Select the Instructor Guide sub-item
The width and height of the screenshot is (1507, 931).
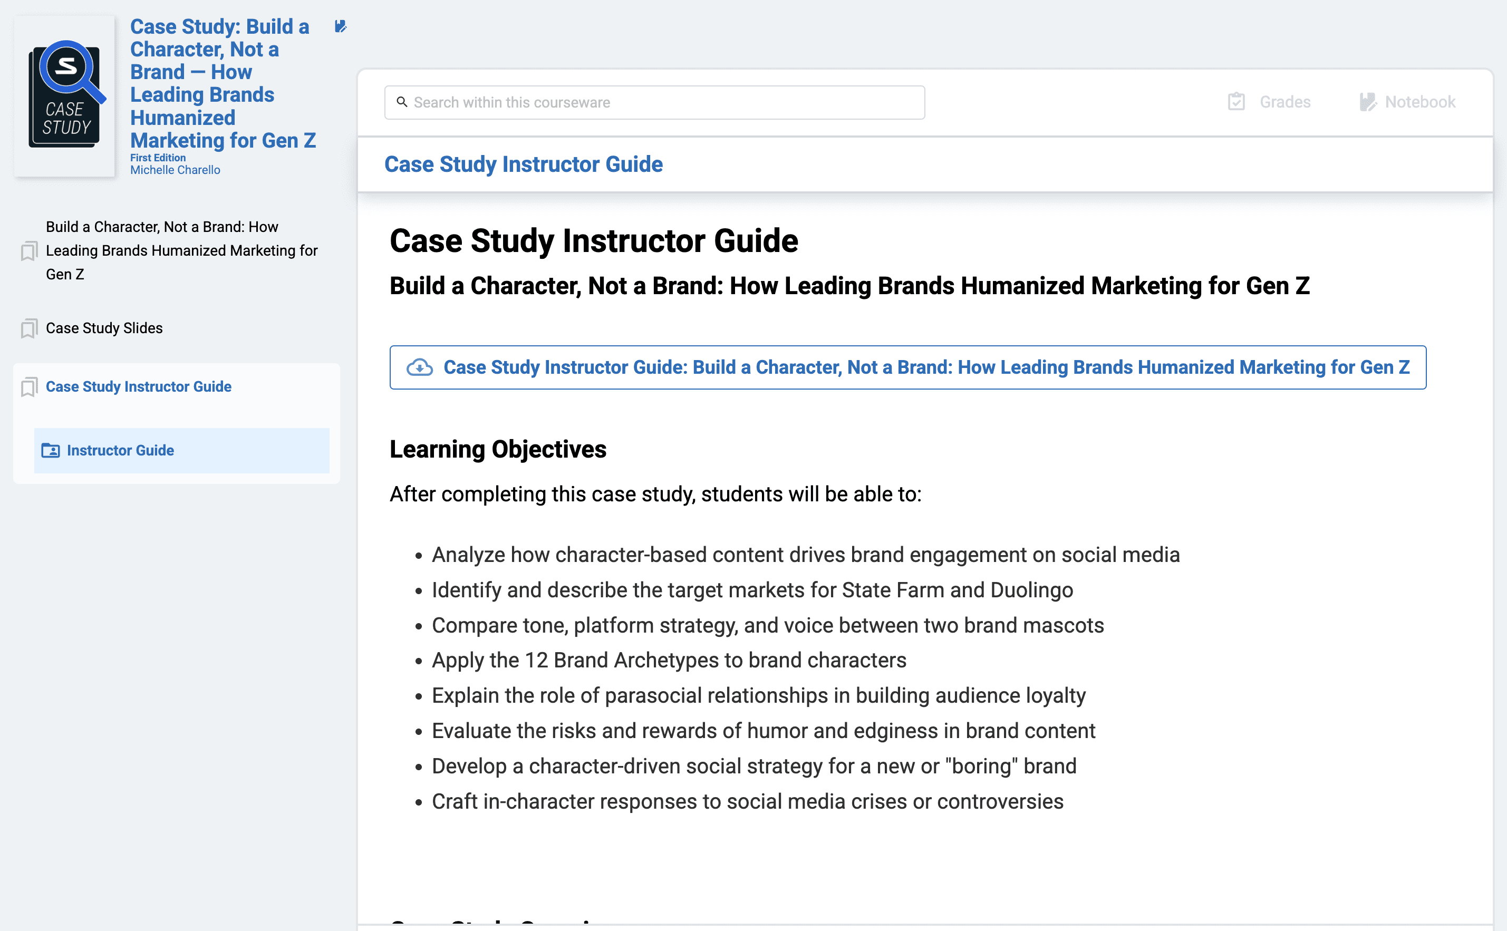(x=121, y=451)
